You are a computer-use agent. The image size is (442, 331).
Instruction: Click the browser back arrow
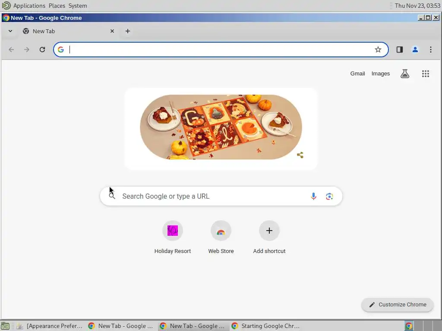[11, 50]
